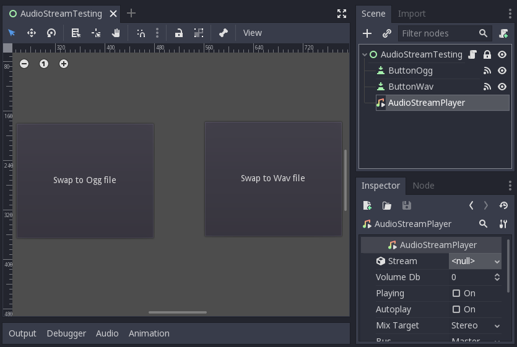The image size is (517, 347).
Task: Toggle lock on AudioStreamTesting node
Action: click(487, 54)
